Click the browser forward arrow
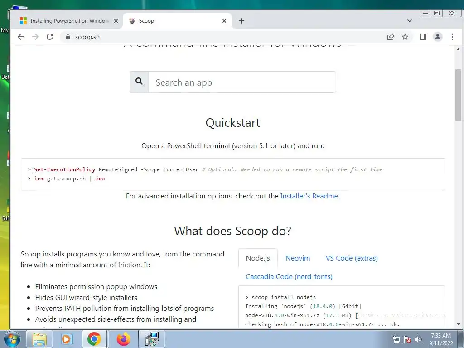 (x=35, y=37)
